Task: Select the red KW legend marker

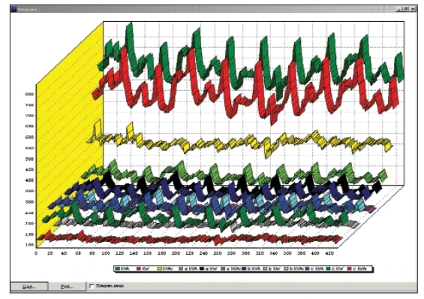Action: [139, 269]
